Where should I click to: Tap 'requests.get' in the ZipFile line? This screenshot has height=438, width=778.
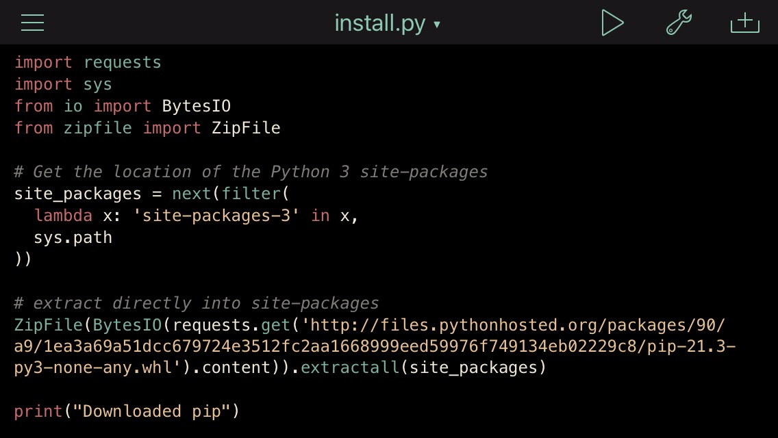(x=231, y=325)
